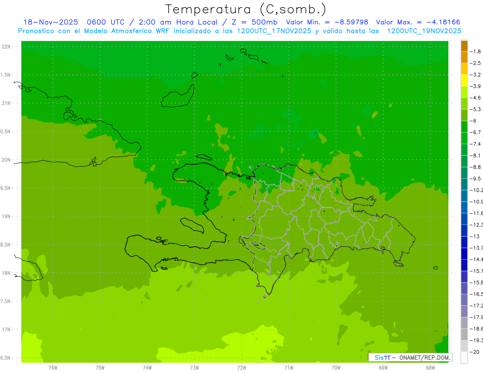Screen dimensions: 483x373
Task: Click the "-15.8" color bar value
Action: (x=477, y=283)
